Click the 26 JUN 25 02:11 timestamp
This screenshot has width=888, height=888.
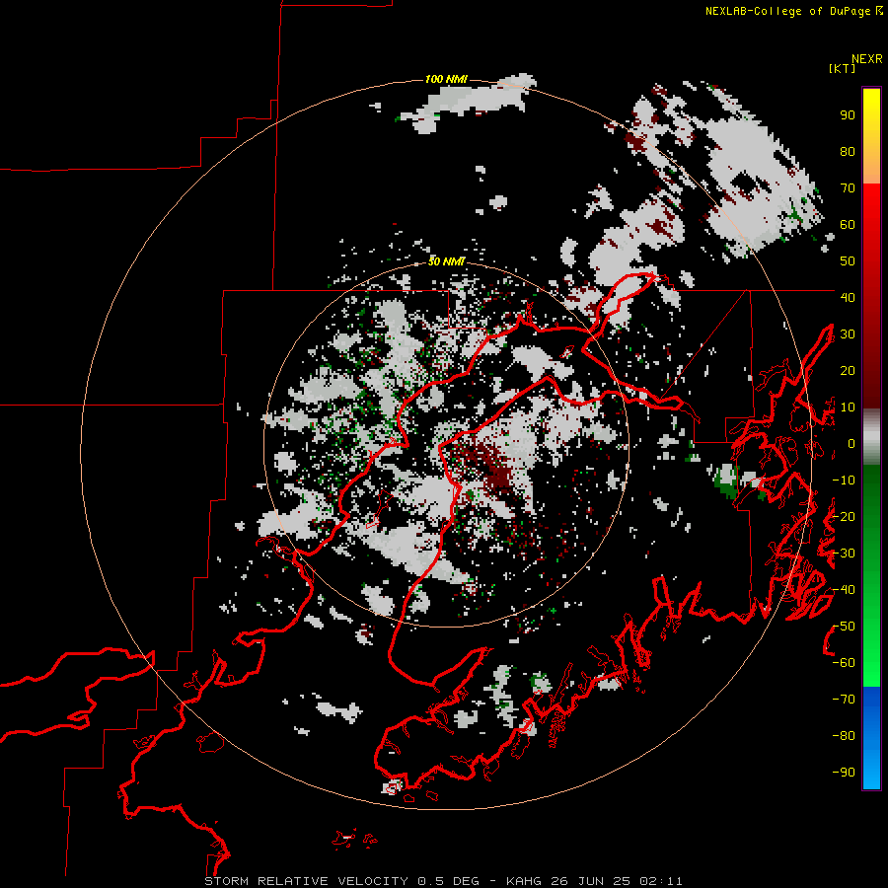[x=616, y=881]
